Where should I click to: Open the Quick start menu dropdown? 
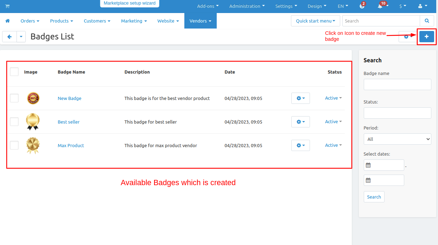315,21
